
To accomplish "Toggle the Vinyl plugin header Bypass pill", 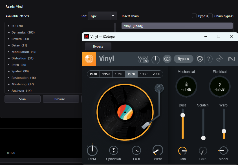I will point(183,59).
